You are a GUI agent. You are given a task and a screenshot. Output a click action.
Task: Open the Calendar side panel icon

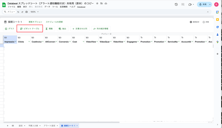[217, 12]
